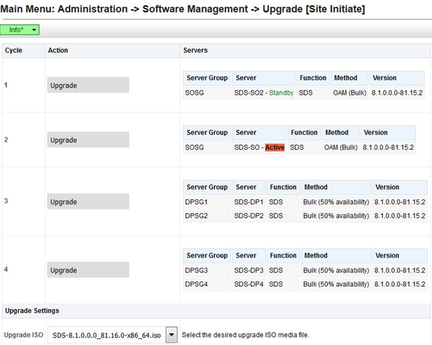
Task: Click the Upgrade button for cycle 2
Action: point(88,140)
